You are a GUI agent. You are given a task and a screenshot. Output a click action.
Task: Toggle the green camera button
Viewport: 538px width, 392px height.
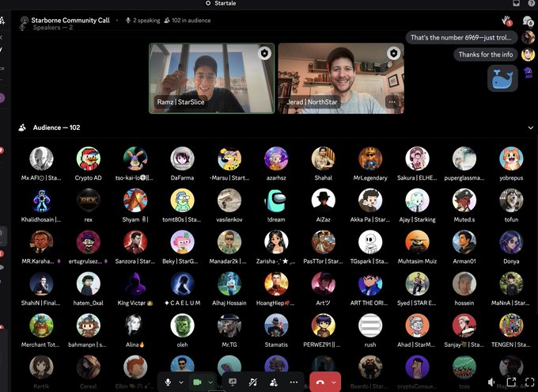(x=197, y=382)
